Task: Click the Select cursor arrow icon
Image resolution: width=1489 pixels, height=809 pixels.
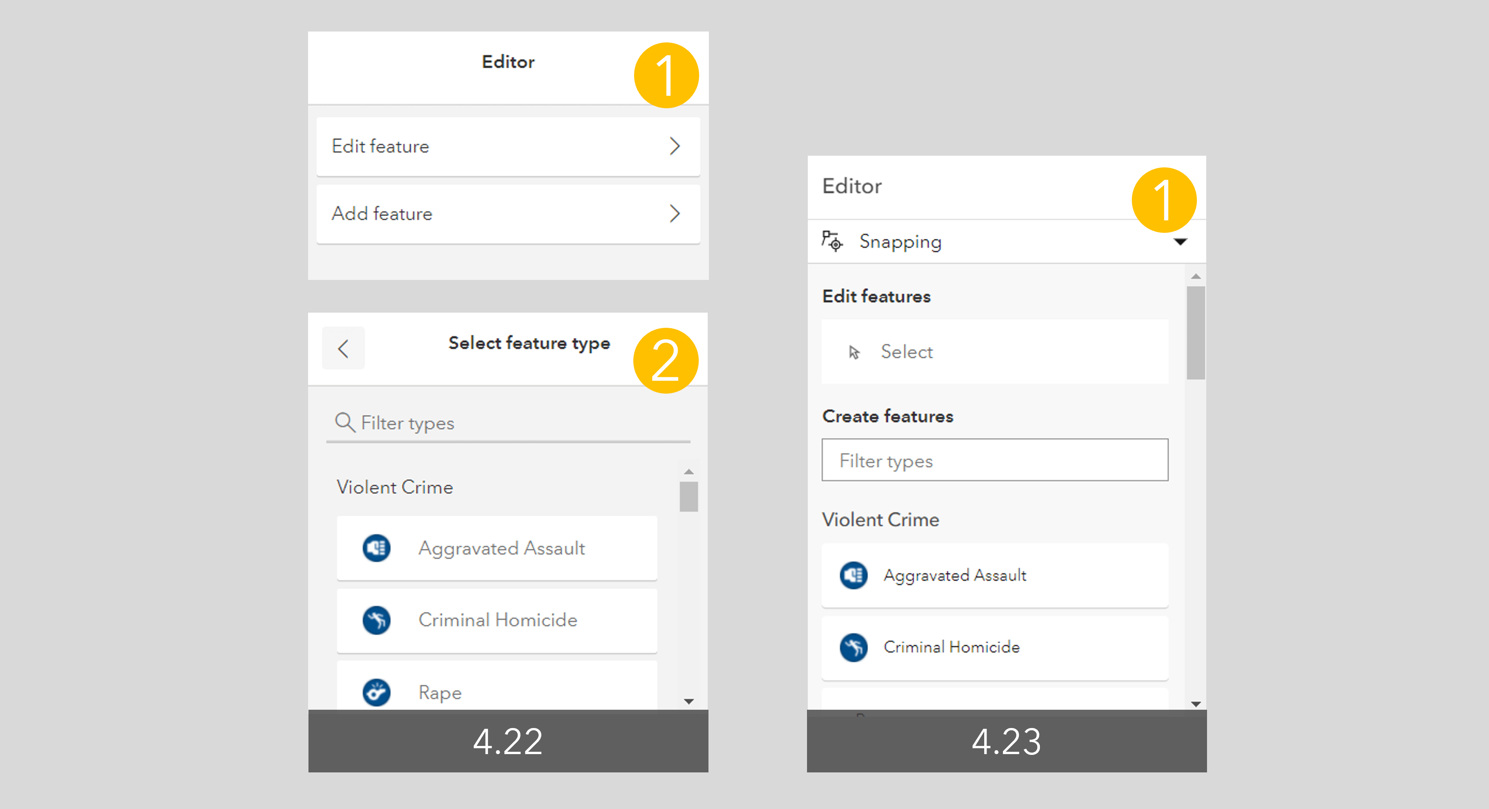Action: click(x=854, y=352)
